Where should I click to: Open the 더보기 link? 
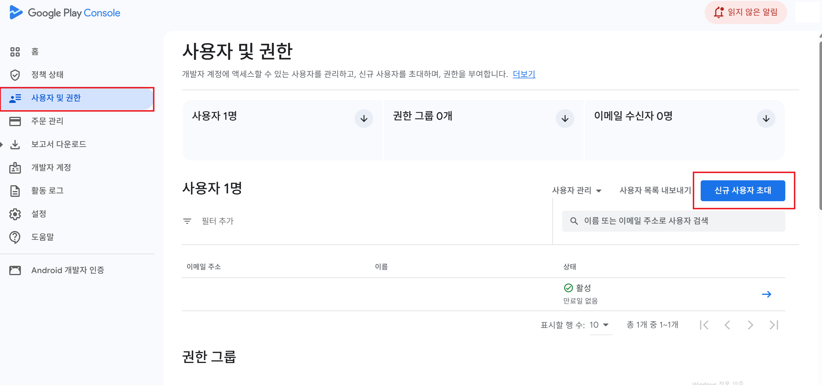coord(524,74)
